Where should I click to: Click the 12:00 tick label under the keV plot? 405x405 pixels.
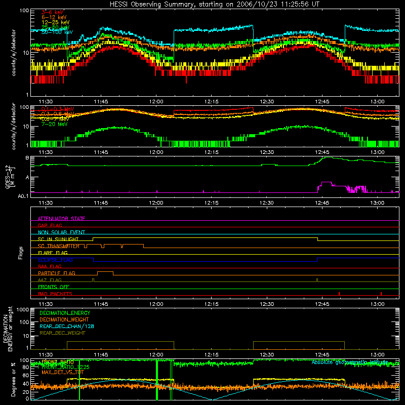(x=156, y=102)
